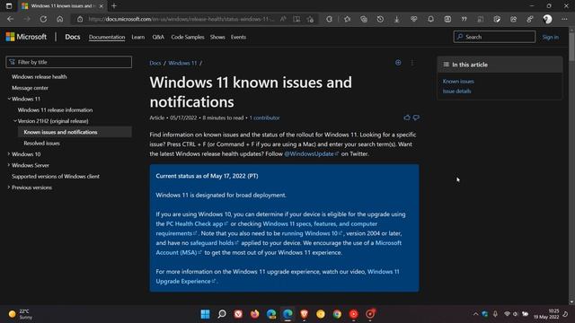Image resolution: width=575 pixels, height=323 pixels.
Task: Go back using the browser back arrow
Action: click(10, 19)
